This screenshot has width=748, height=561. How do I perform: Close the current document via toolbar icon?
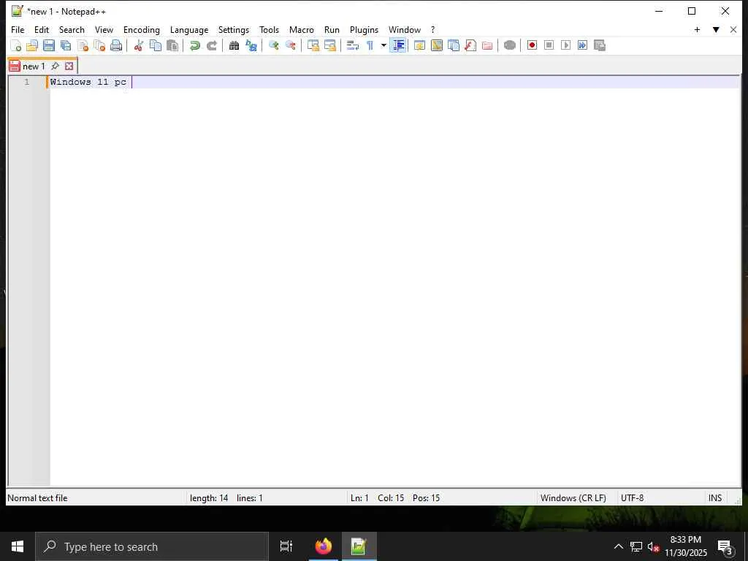83,45
